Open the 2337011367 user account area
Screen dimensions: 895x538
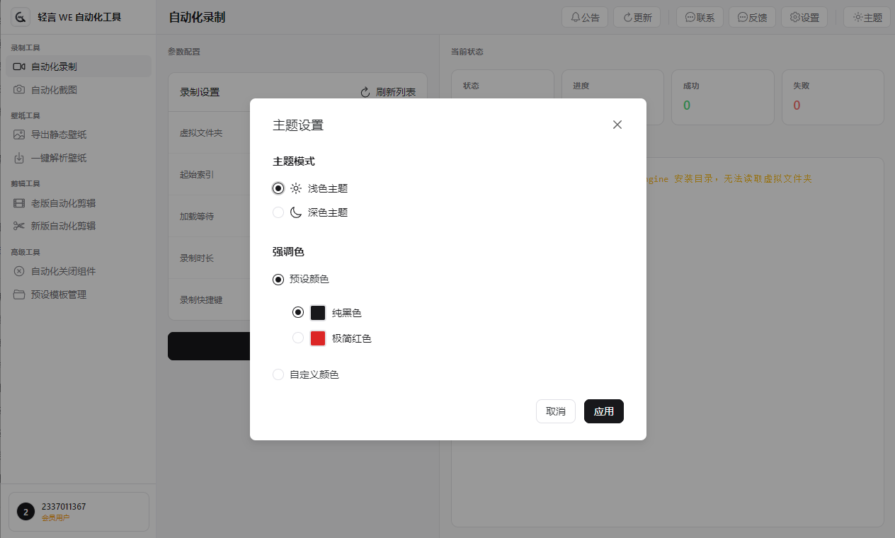pyautogui.click(x=78, y=511)
